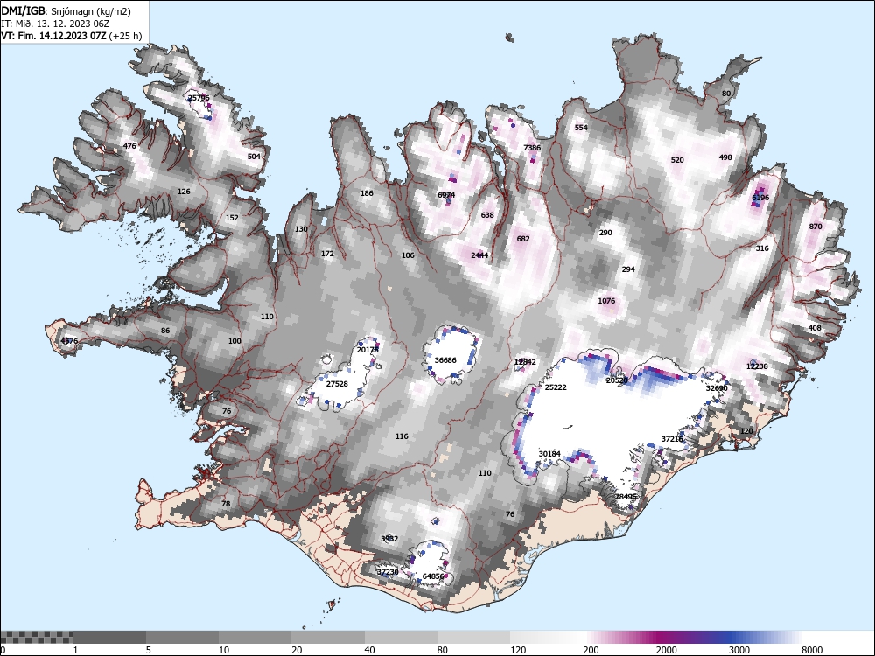Click the map value 6974
The width and height of the screenshot is (875, 656).
coord(446,195)
